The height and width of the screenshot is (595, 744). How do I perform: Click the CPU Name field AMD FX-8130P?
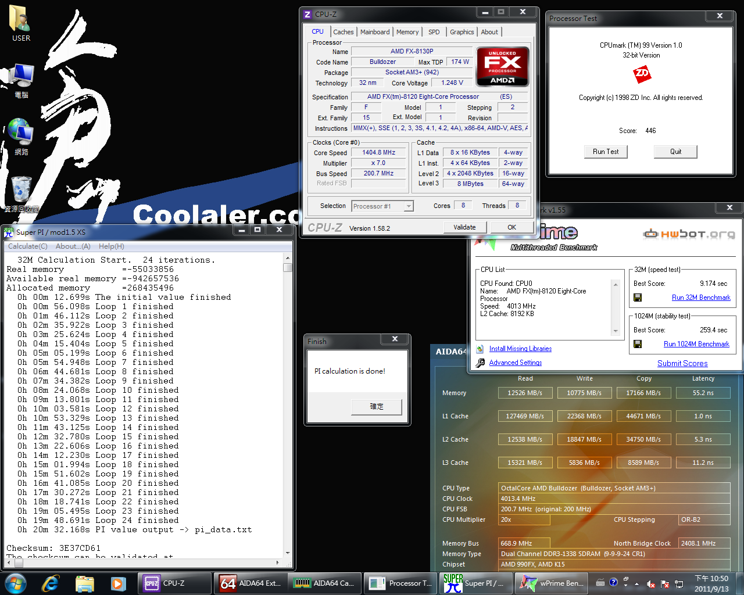pos(412,51)
